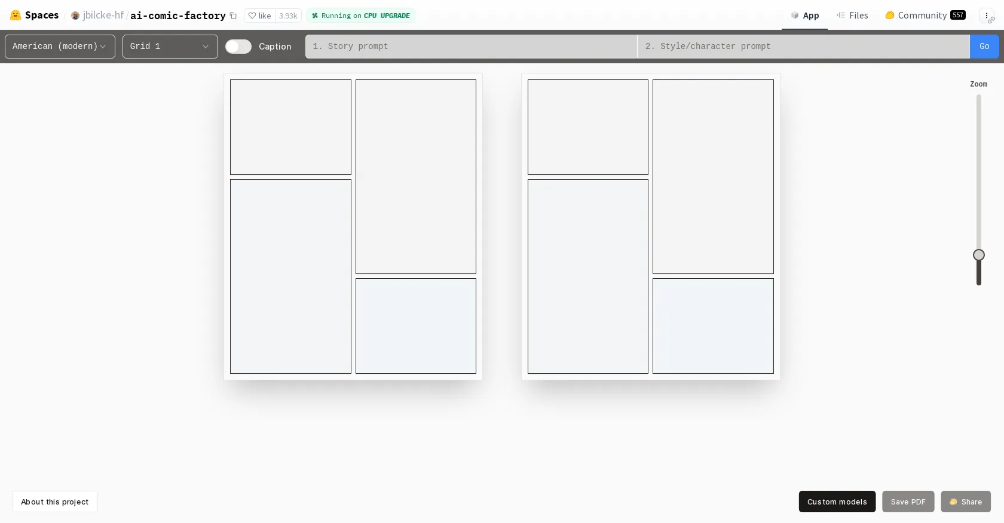Expand the Grid 1 layout dropdown
This screenshot has width=1004, height=523.
[x=170, y=47]
